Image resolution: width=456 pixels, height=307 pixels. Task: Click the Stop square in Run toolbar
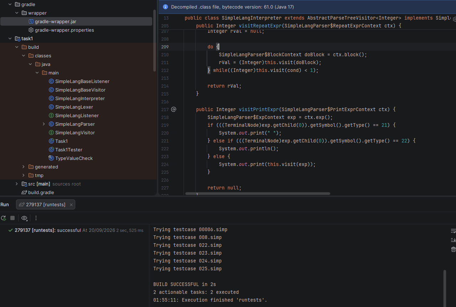click(x=12, y=218)
